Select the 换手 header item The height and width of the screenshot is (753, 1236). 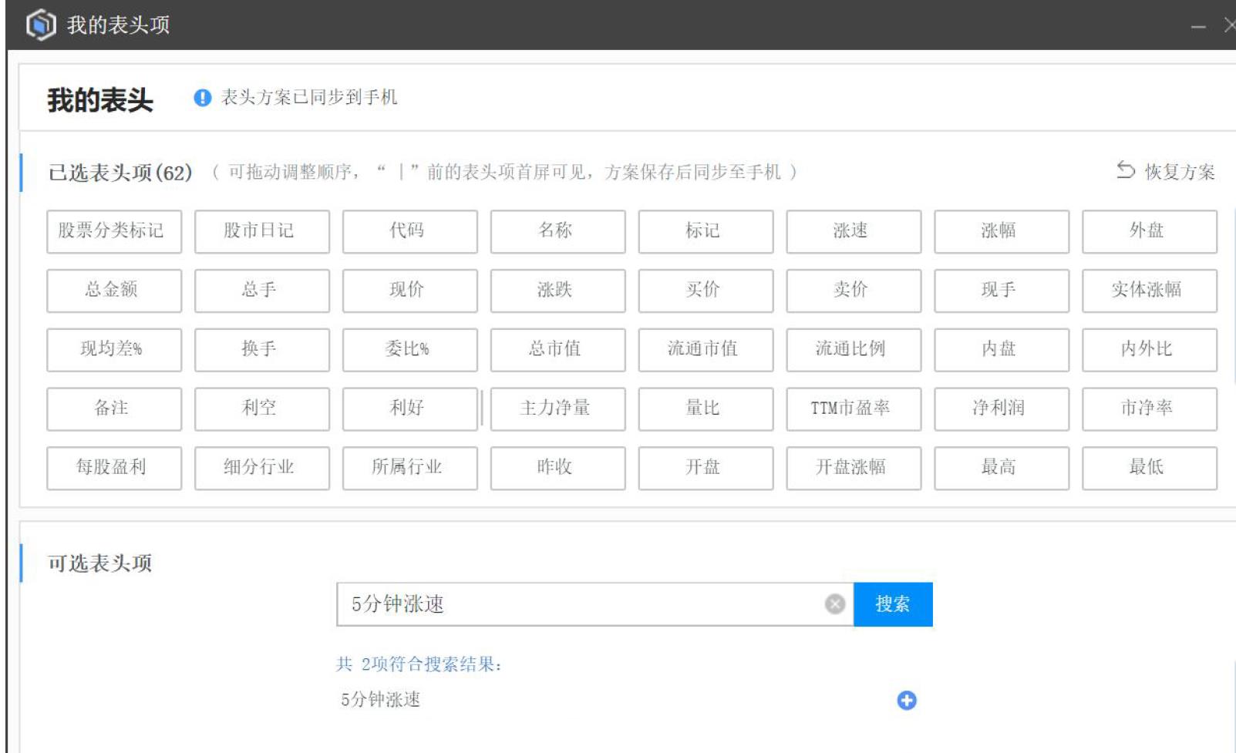point(261,349)
